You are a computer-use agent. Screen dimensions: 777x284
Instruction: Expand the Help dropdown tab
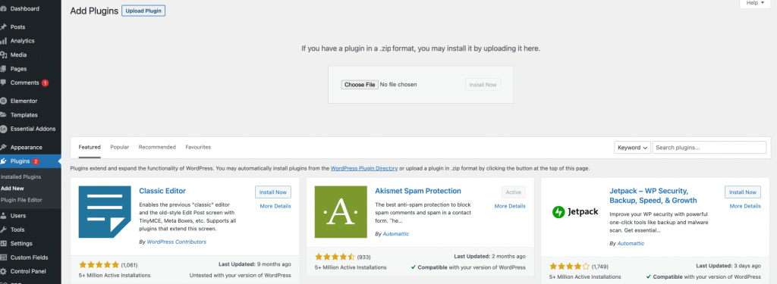(x=755, y=4)
